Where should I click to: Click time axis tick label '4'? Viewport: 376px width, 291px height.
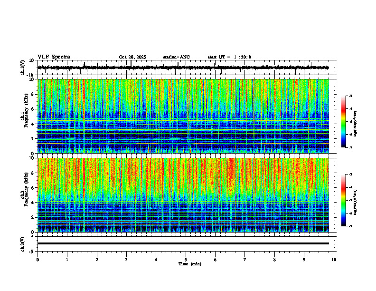156,260
